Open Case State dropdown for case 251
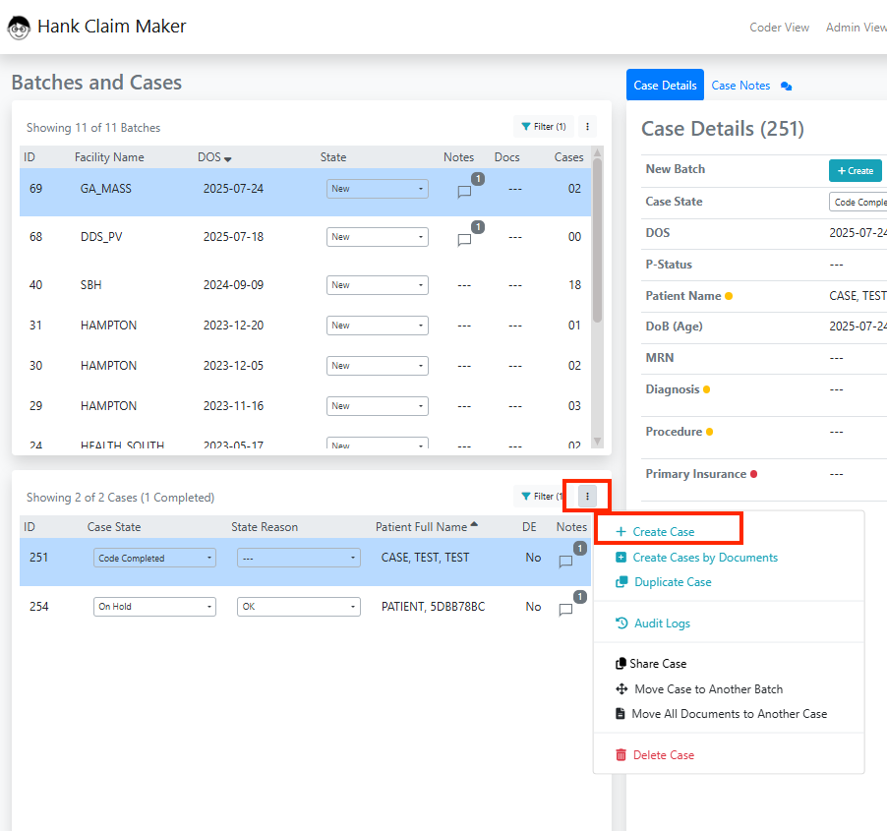This screenshot has width=887, height=831. 154,558
